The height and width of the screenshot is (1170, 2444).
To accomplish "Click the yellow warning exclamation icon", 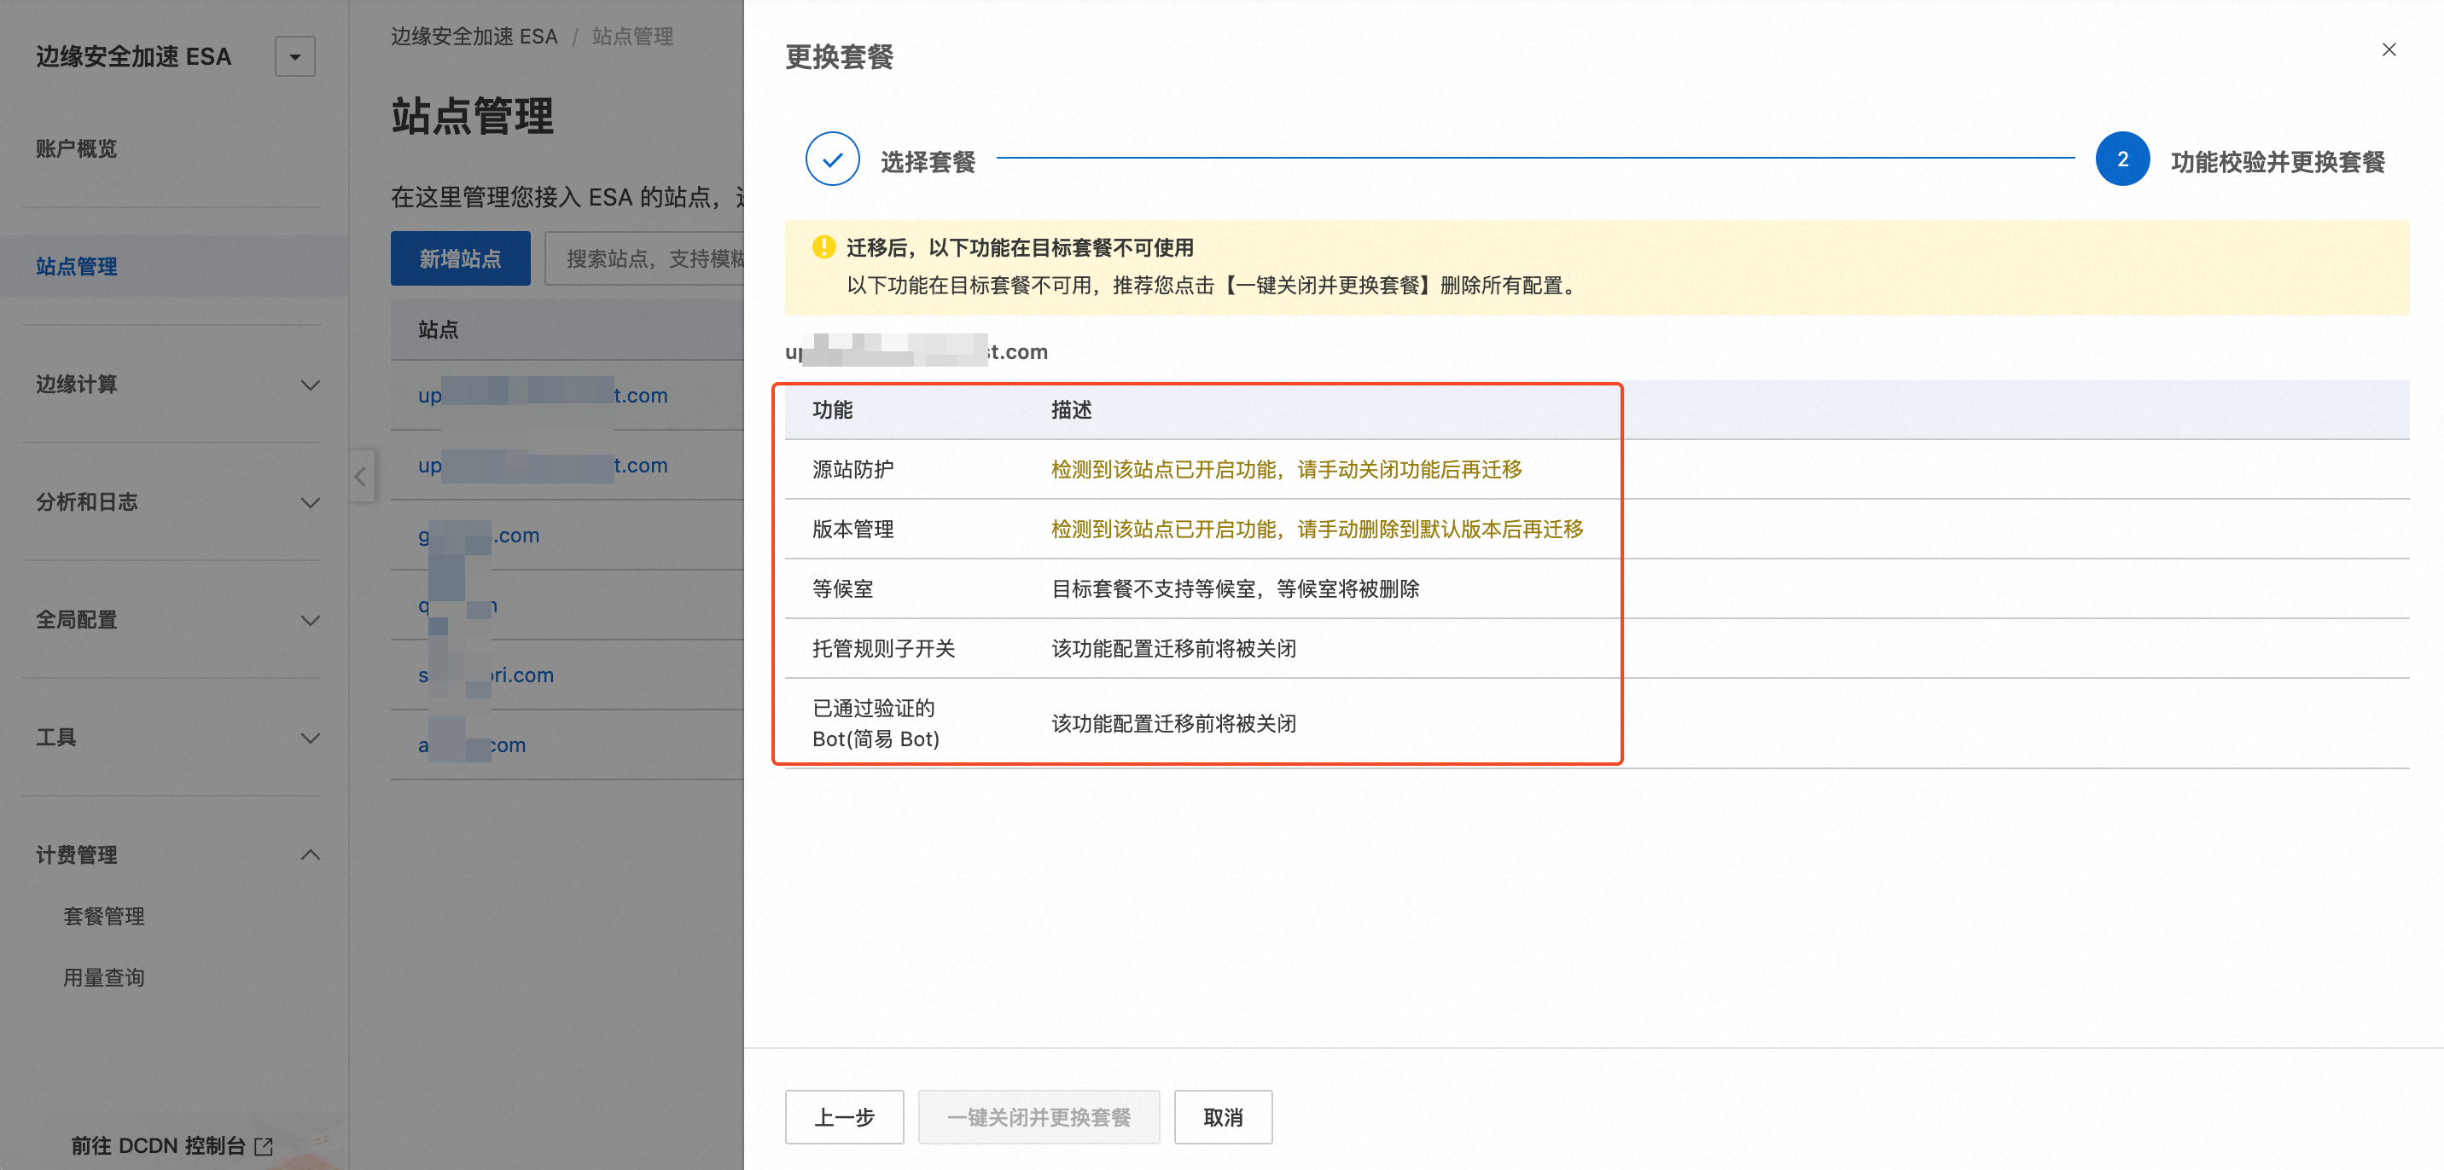I will pos(823,247).
